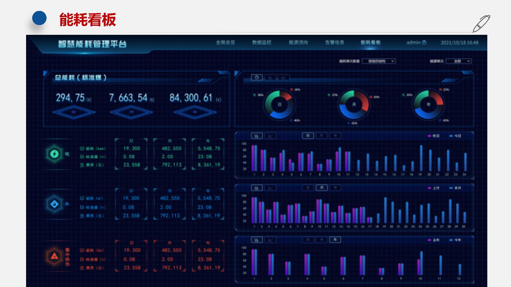The image size is (511, 287).
Task: Select bar chart icon in water chart
Action: click(257, 188)
